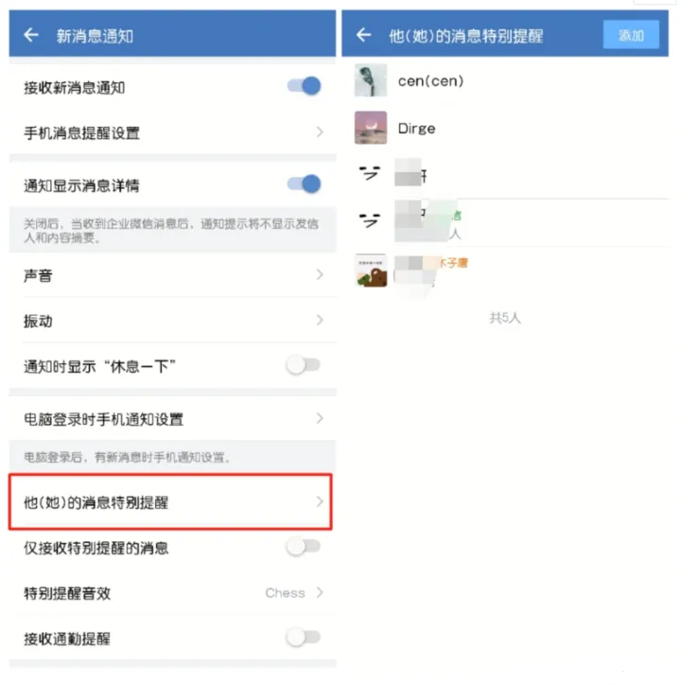Tap back arrow on 他(她)的消息特别提醒 screen
Viewport: 681px width, 700px height.
coord(364,35)
